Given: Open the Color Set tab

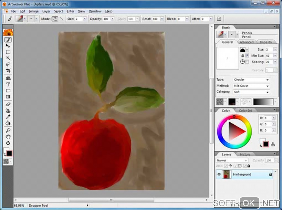Looking at the screenshot, I should 245,111.
